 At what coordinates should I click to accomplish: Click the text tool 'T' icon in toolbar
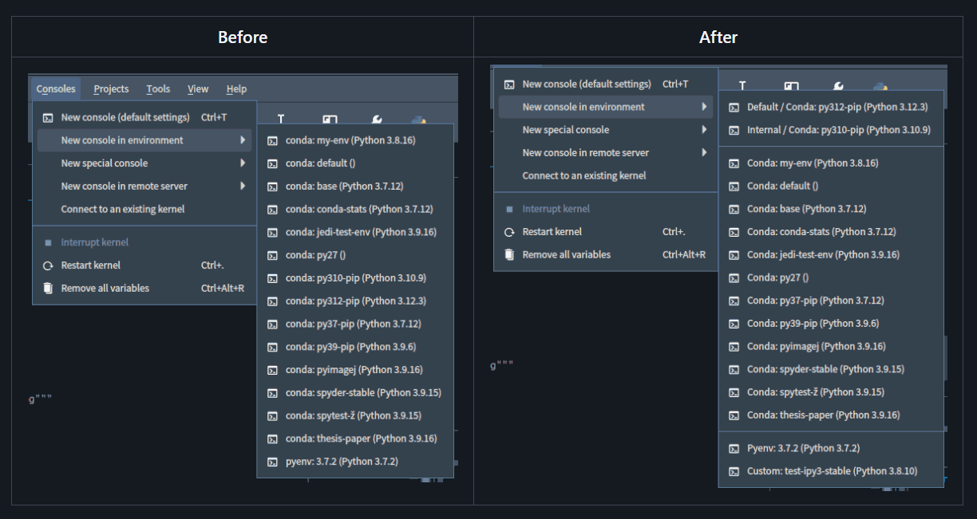[x=281, y=118]
